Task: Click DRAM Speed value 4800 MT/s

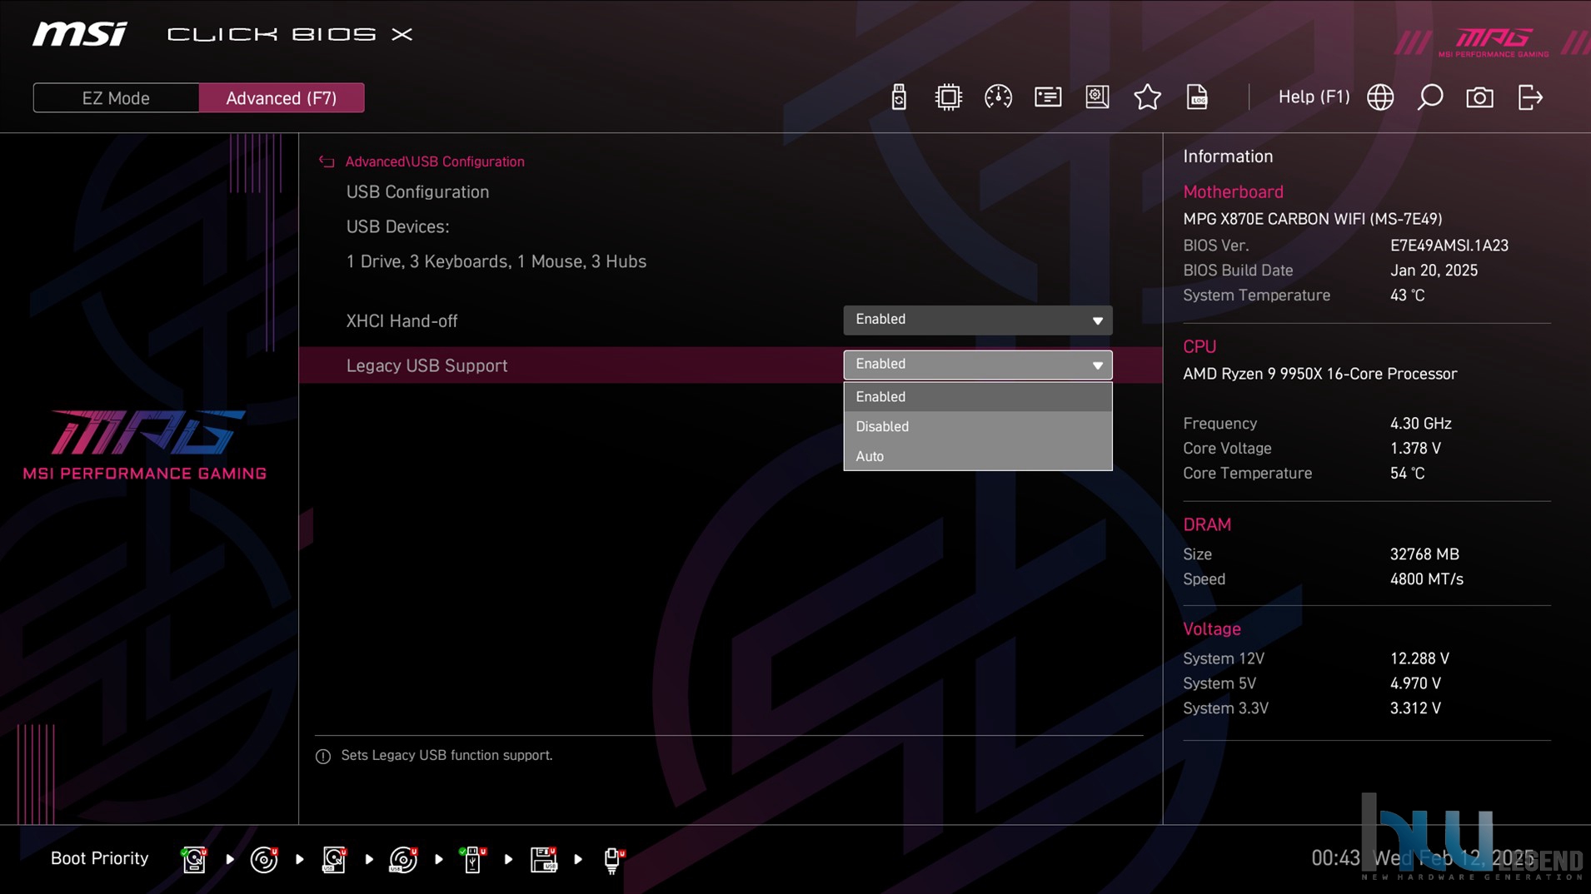Action: pyautogui.click(x=1426, y=579)
